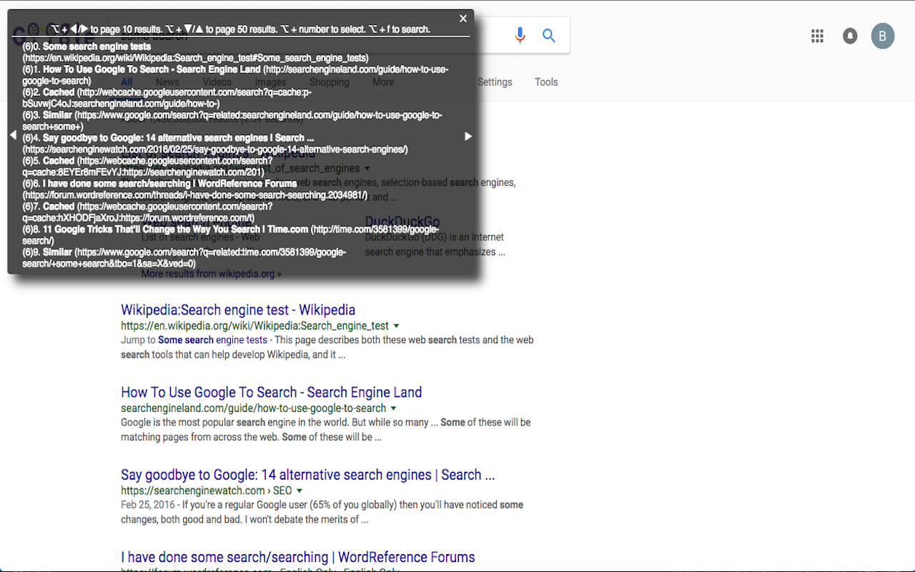Open I have done some search/searching WordReference result
The image size is (915, 572).
(x=298, y=557)
